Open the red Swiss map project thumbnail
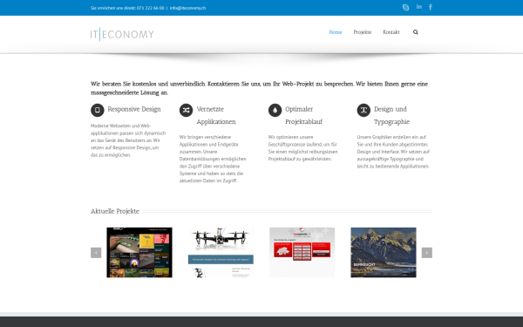Screen dimensions: 523x327 302,252
